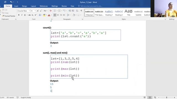
Task: Click Increase Indent icon
Action: point(73,11)
